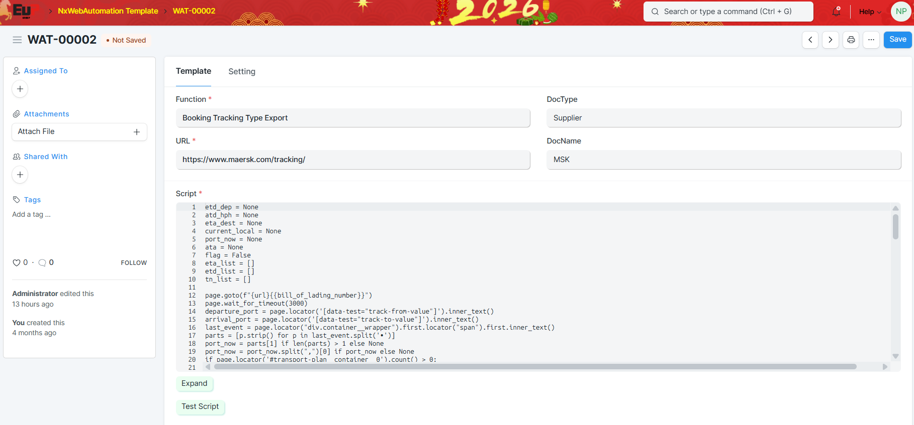Click plus button under Shared With
914x425 pixels.
20,175
